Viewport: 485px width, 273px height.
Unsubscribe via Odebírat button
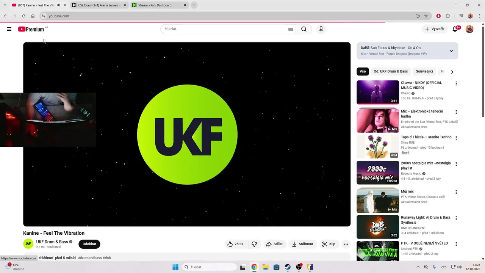point(89,244)
